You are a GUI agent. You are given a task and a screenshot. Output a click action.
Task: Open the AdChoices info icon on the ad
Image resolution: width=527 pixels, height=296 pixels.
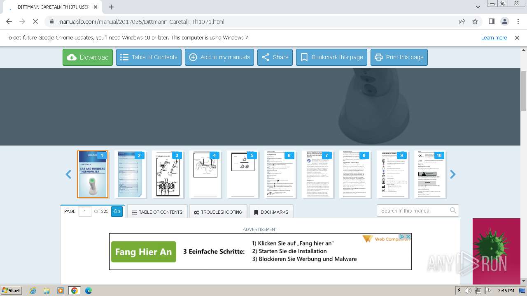pos(402,236)
